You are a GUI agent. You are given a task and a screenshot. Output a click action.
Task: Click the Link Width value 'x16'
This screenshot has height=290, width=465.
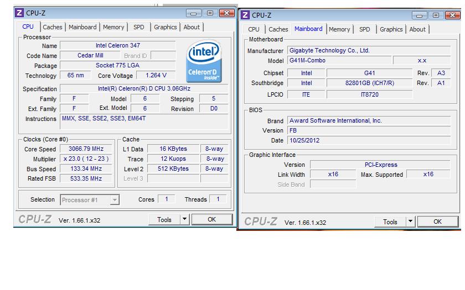333,174
